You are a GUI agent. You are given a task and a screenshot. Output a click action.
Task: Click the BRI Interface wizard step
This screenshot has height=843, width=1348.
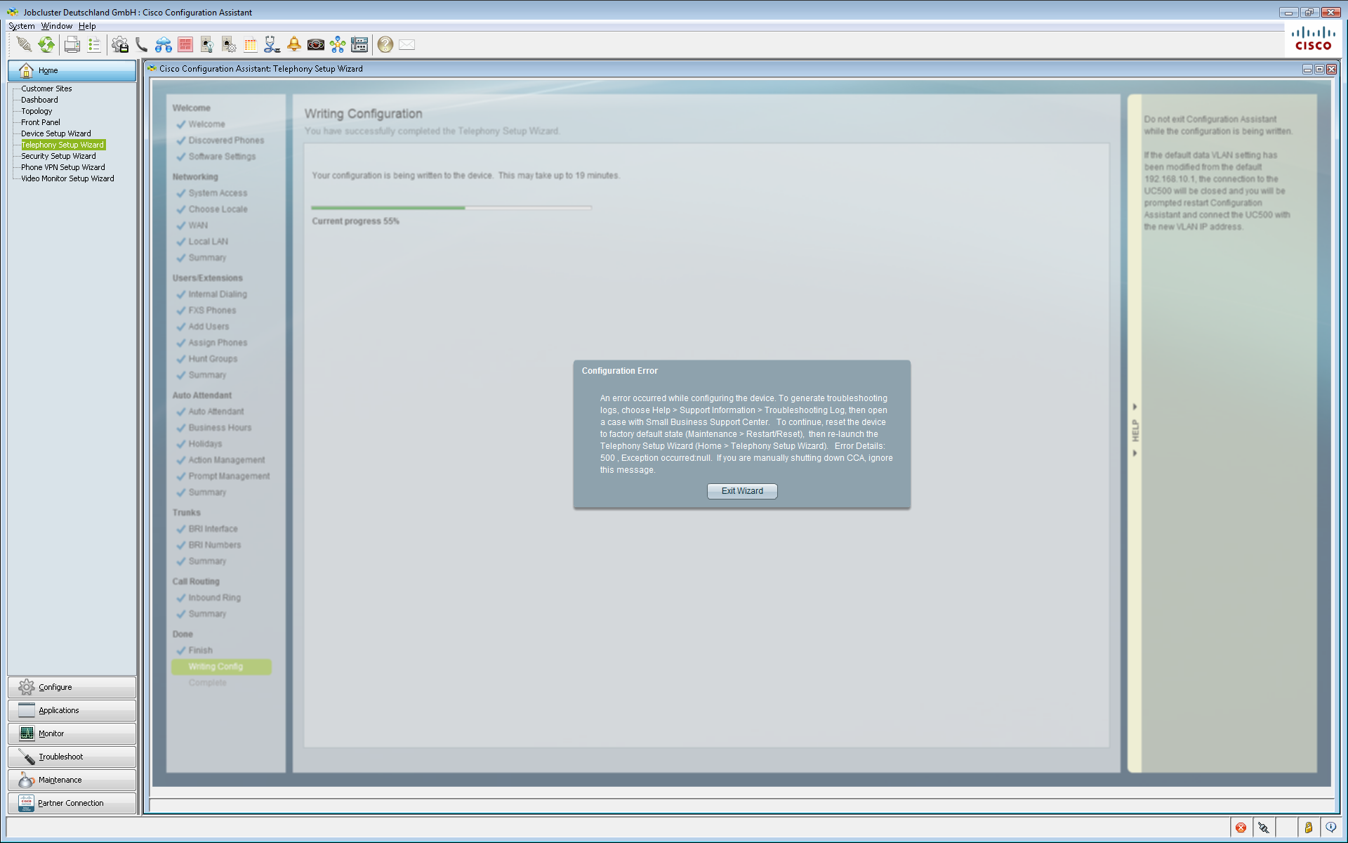point(213,529)
